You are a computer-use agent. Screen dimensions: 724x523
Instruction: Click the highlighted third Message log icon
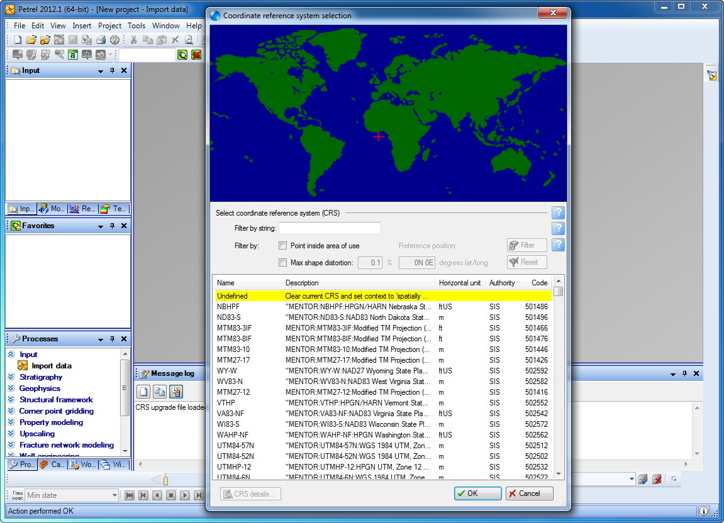pyautogui.click(x=175, y=392)
